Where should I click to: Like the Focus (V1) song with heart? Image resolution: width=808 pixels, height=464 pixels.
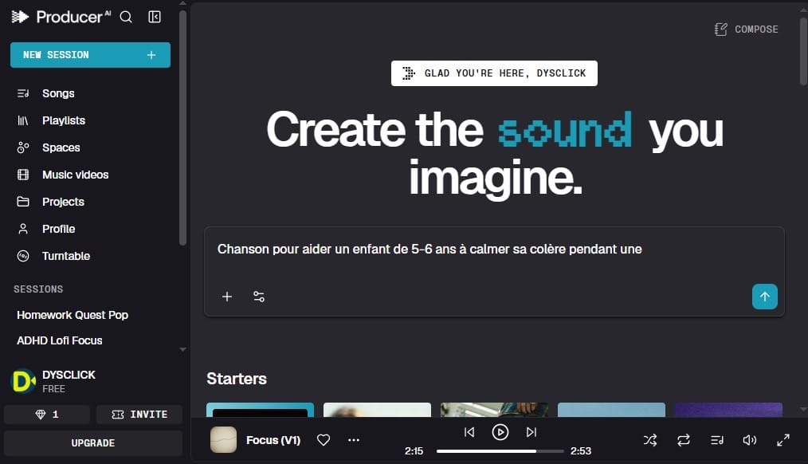pos(324,440)
